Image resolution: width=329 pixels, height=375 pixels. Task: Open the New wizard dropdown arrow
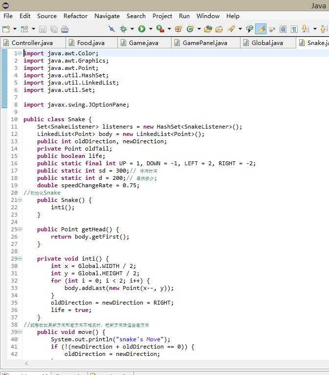pyautogui.click(x=15, y=29)
